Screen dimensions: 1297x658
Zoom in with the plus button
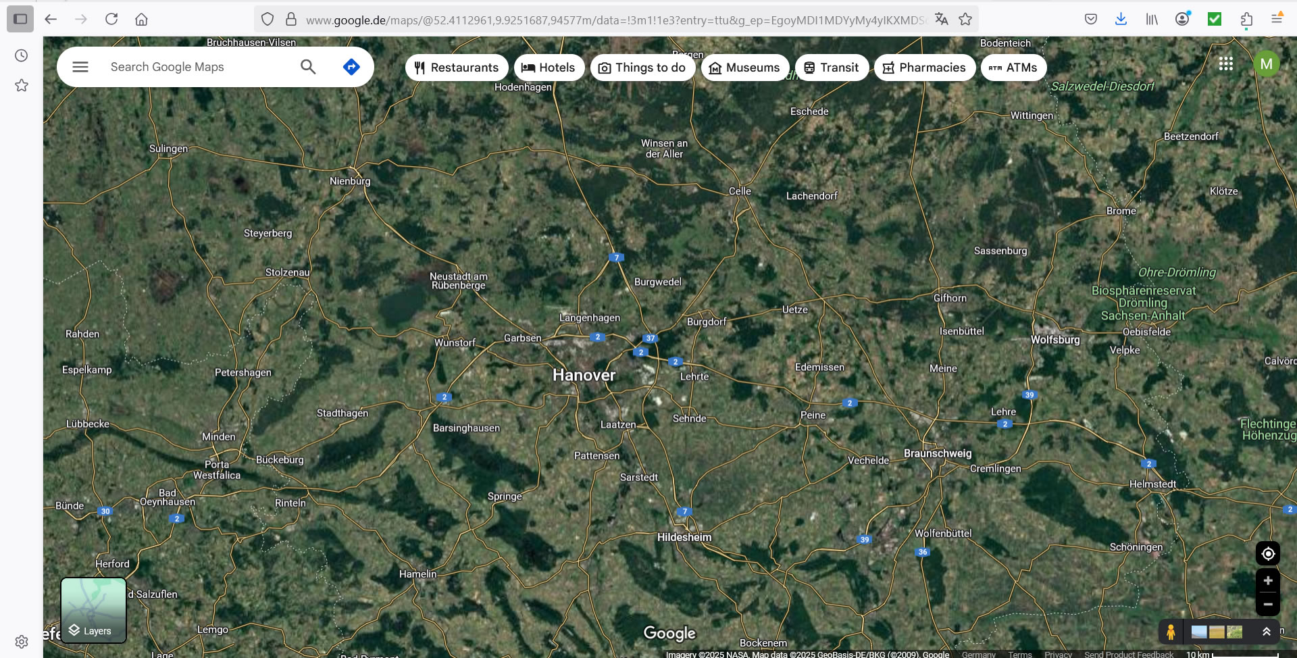click(1268, 581)
